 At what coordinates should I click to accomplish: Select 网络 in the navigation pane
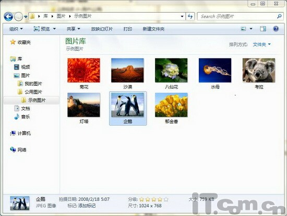point(18,150)
